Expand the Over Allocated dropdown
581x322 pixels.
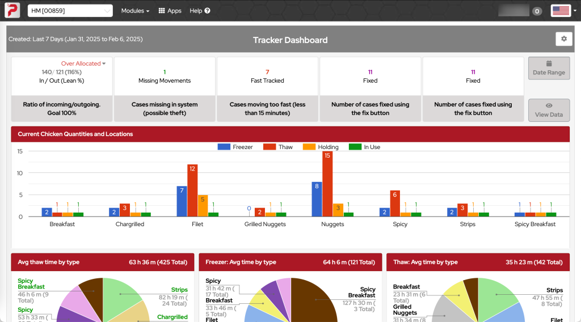tap(83, 63)
